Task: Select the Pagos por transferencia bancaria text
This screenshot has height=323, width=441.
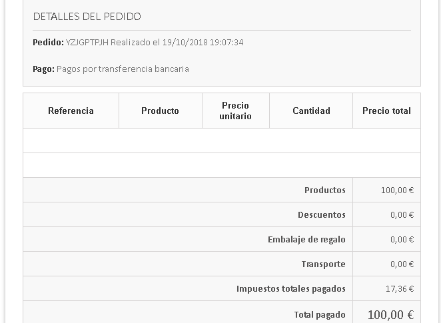Action: pos(123,69)
